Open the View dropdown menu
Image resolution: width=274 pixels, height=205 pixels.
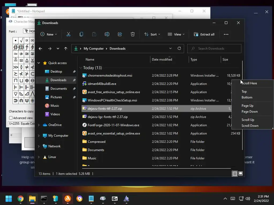pos(176,34)
